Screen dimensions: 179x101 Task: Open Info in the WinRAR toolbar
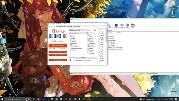[x=110, y=26]
